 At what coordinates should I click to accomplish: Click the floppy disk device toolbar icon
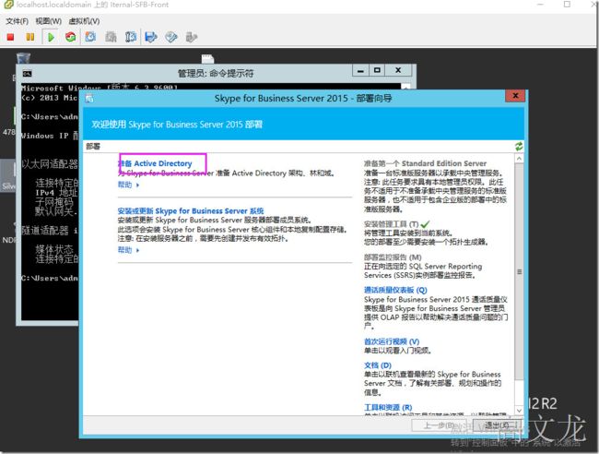[151, 37]
